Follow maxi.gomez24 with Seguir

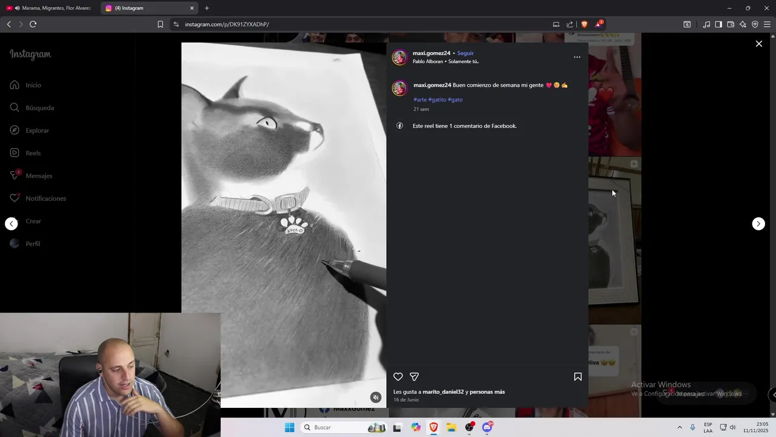466,53
